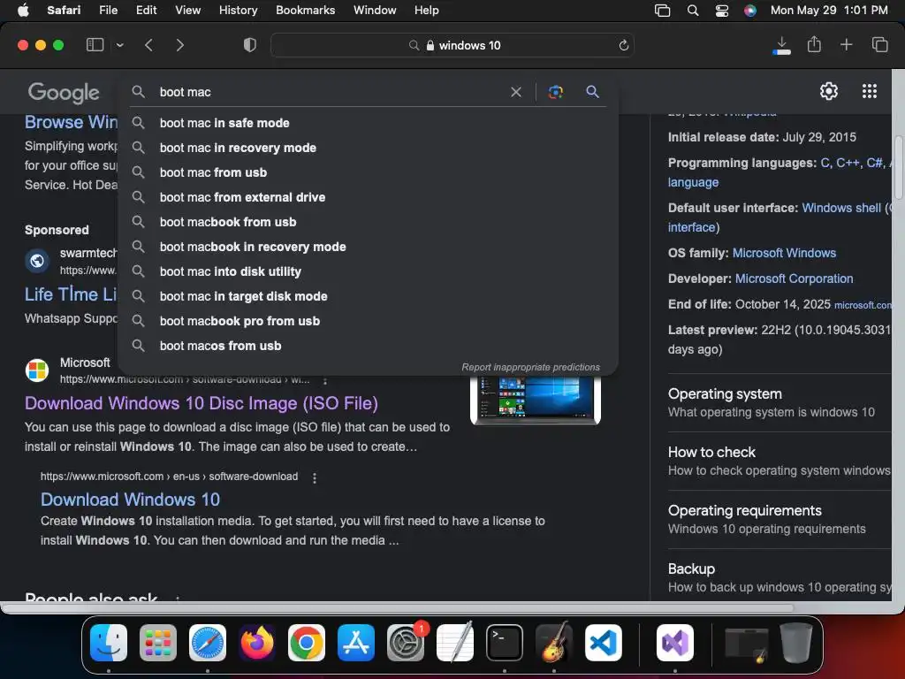Open Firefox from the Dock
Viewport: 905px width, 679px height.
pos(257,643)
